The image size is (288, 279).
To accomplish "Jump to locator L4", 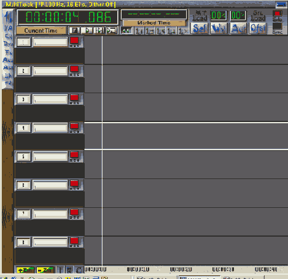I will coord(171,31).
